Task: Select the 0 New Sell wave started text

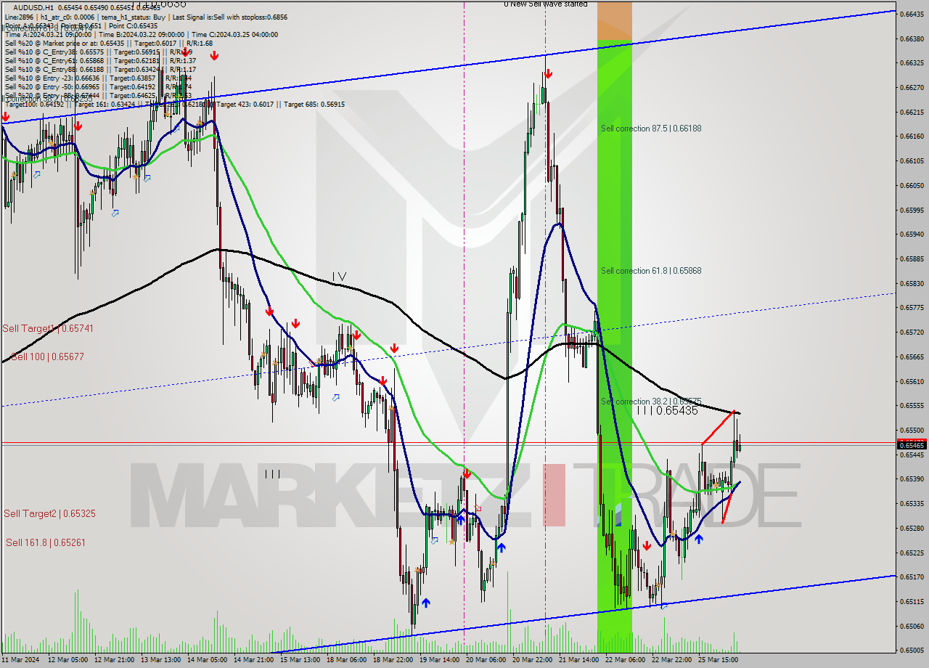Action: [x=546, y=4]
